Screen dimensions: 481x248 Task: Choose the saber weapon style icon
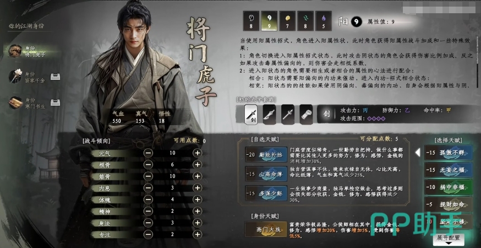point(269,114)
